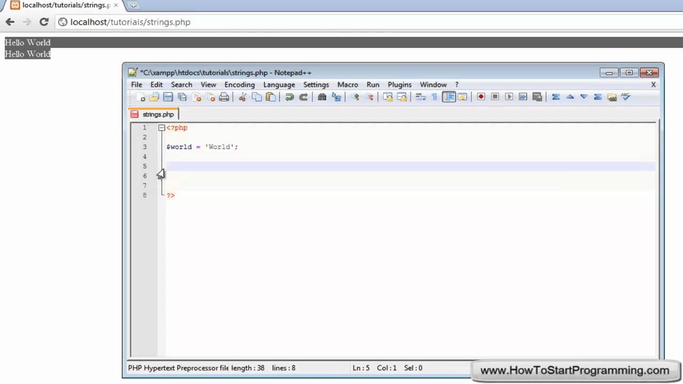Open Find with the binoculars icon
This screenshot has width=683, height=384.
(x=322, y=97)
